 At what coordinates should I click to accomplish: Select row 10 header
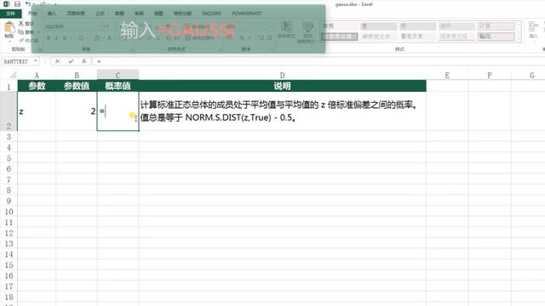click(x=9, y=212)
